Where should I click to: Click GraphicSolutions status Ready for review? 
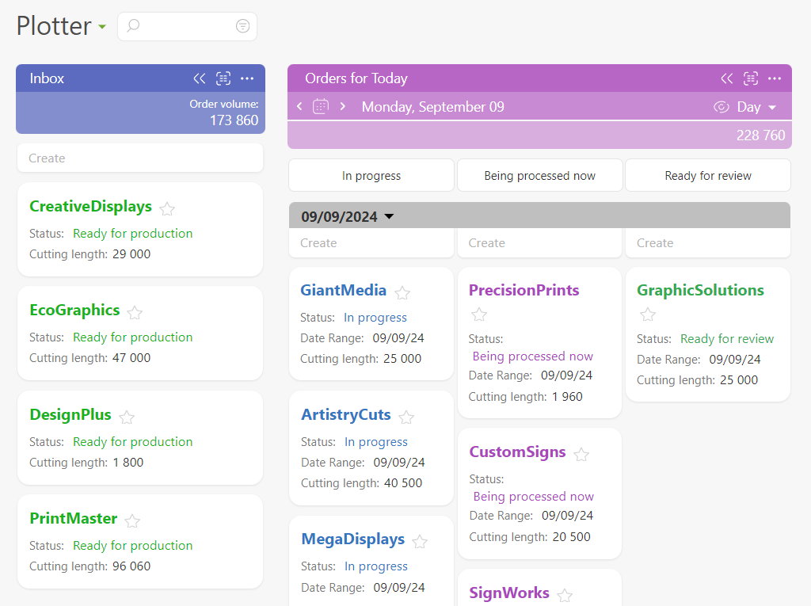pos(727,338)
